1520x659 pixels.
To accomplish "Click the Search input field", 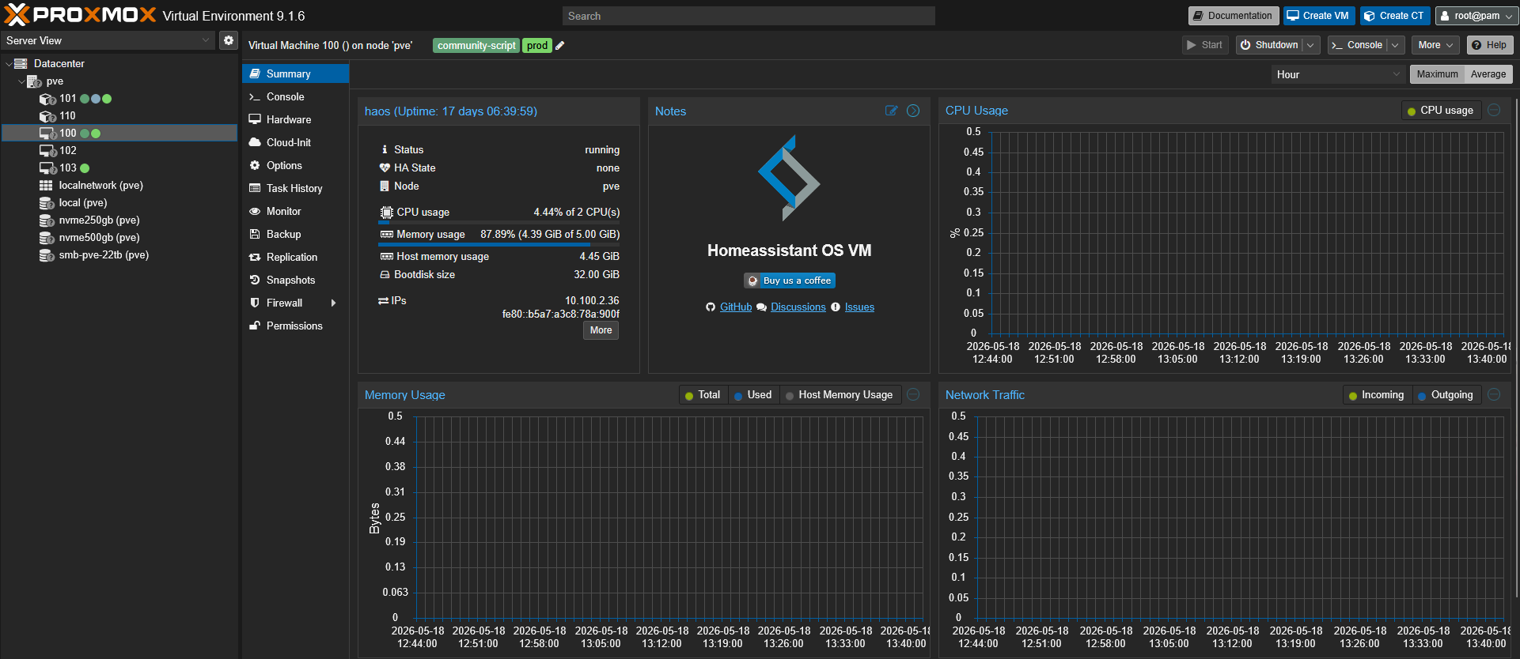I will click(749, 16).
